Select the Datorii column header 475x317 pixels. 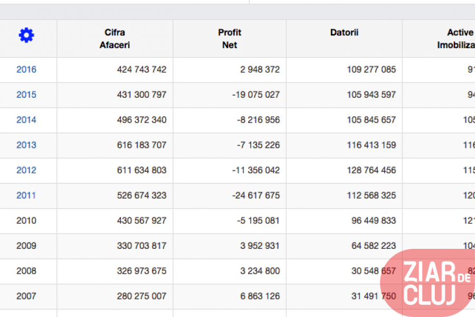pos(344,33)
